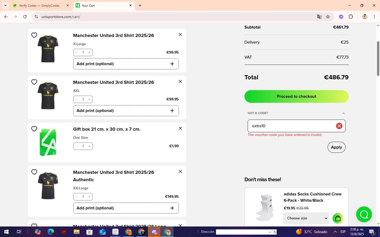View site information icon in address bar
The height and width of the screenshot is (237, 380).
pos(36,17)
